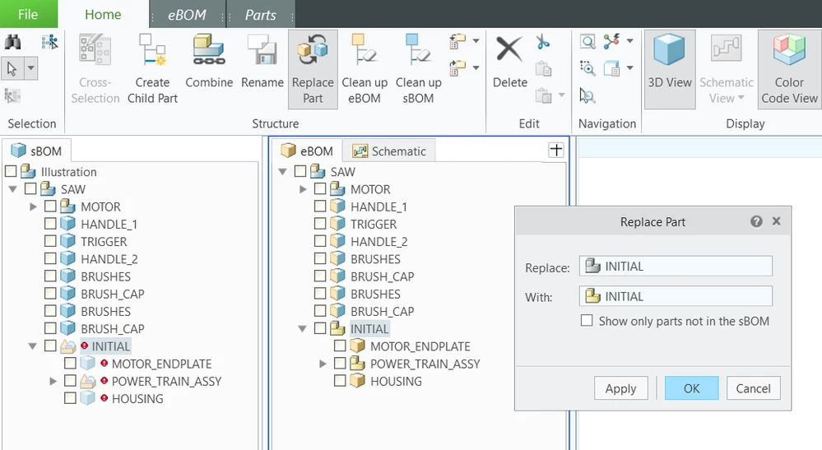Click OK in Replace Part dialog
The width and height of the screenshot is (822, 450).
tap(691, 388)
